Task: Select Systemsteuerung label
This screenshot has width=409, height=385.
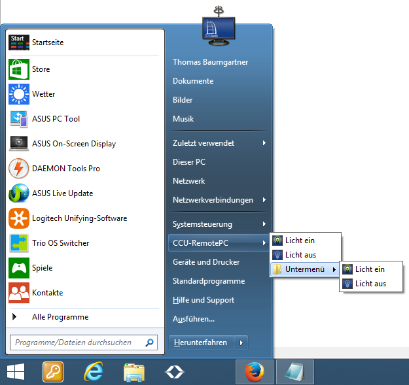Action: (202, 224)
